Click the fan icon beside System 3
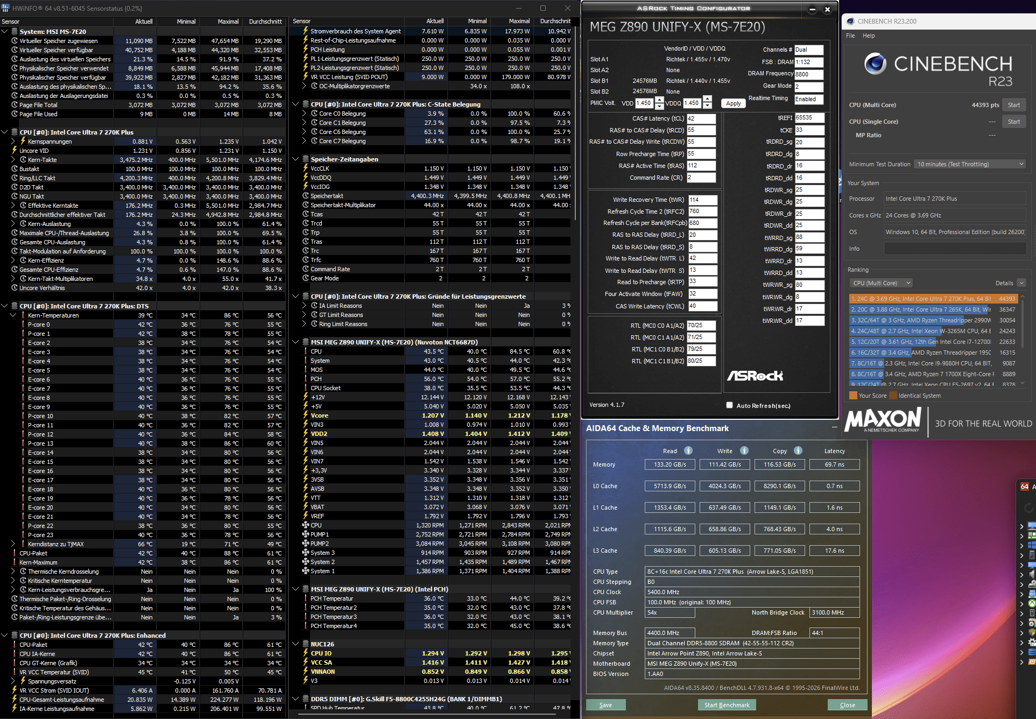This screenshot has height=719, width=1036. coord(306,553)
